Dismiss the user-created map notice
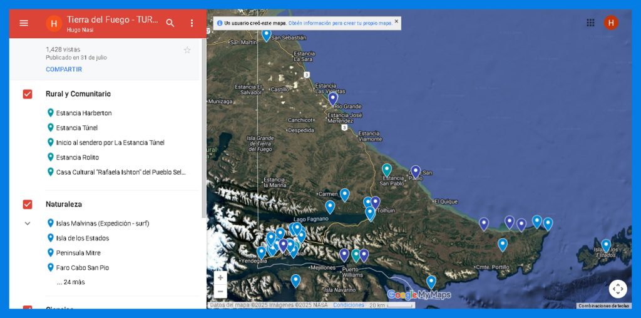Screen dimensions: 641x318 point(396,21)
